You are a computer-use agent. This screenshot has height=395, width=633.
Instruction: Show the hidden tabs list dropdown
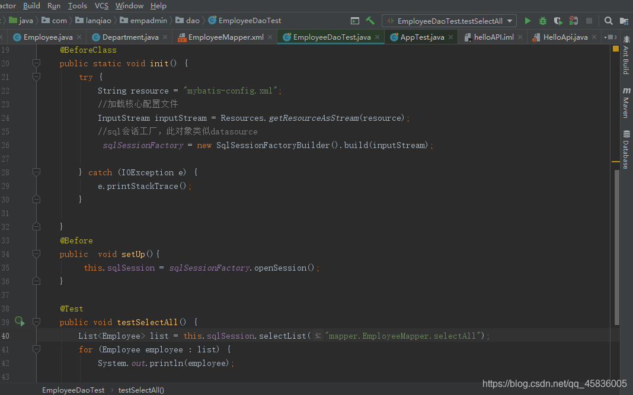pyautogui.click(x=610, y=37)
